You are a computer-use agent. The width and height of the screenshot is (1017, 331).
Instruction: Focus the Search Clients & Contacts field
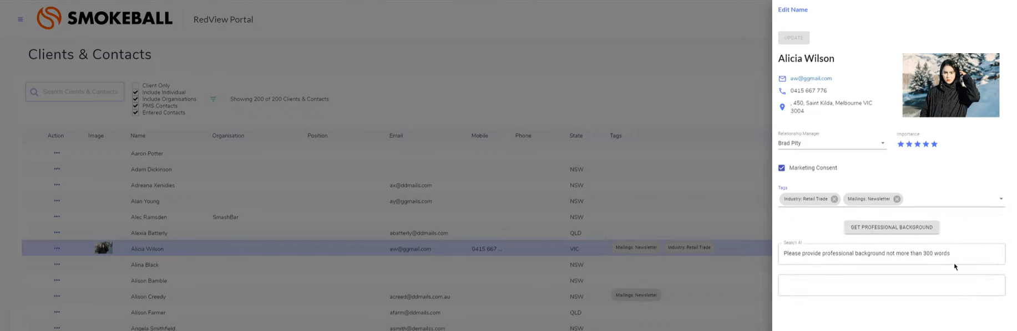80,92
